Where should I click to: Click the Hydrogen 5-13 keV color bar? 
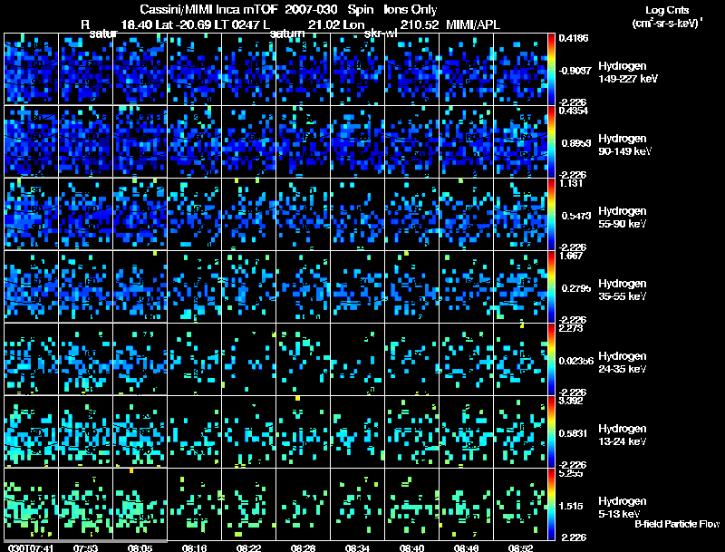click(x=552, y=503)
